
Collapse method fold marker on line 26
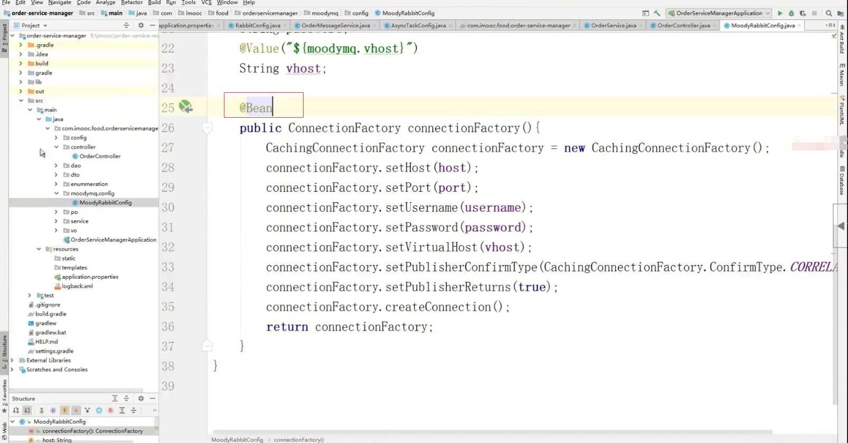[207, 128]
